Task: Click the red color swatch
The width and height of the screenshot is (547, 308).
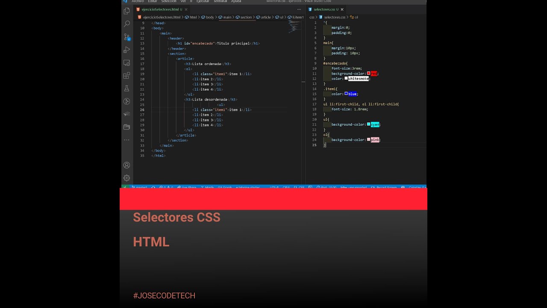Action: [x=368, y=74]
